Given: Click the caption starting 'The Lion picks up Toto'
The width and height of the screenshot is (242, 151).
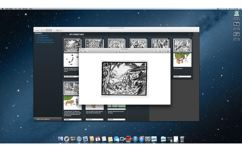Looking at the screenshot, I should point(94,112).
